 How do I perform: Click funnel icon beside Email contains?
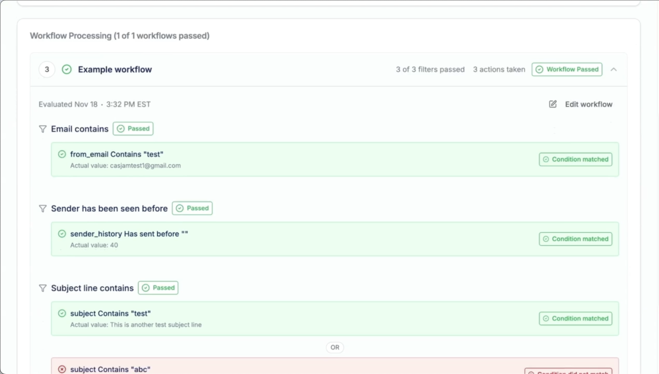(x=43, y=129)
